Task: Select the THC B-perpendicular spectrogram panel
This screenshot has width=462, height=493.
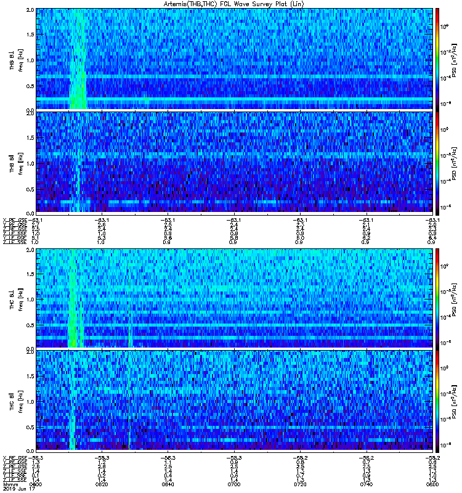Action: (x=235, y=298)
